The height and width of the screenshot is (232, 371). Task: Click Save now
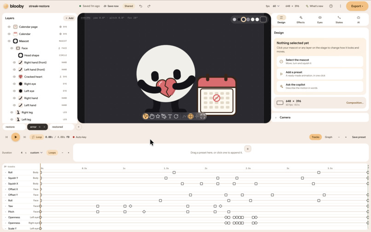111,6
